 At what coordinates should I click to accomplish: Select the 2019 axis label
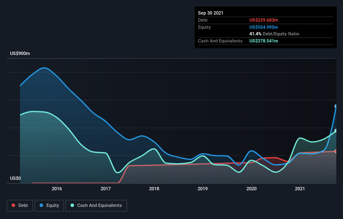click(203, 189)
